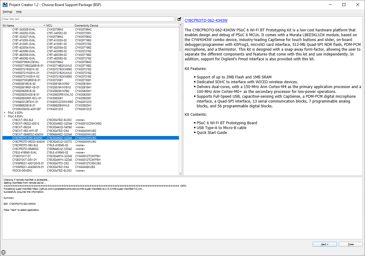Sort by the MCU column header

(x=60, y=25)
